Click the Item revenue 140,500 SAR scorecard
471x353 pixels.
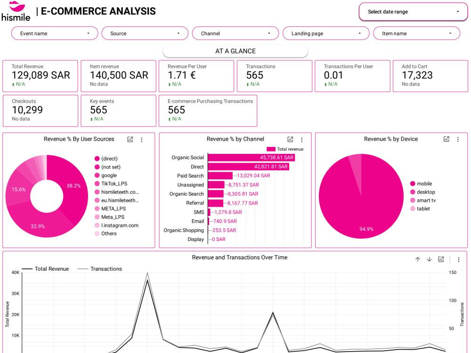[118, 76]
